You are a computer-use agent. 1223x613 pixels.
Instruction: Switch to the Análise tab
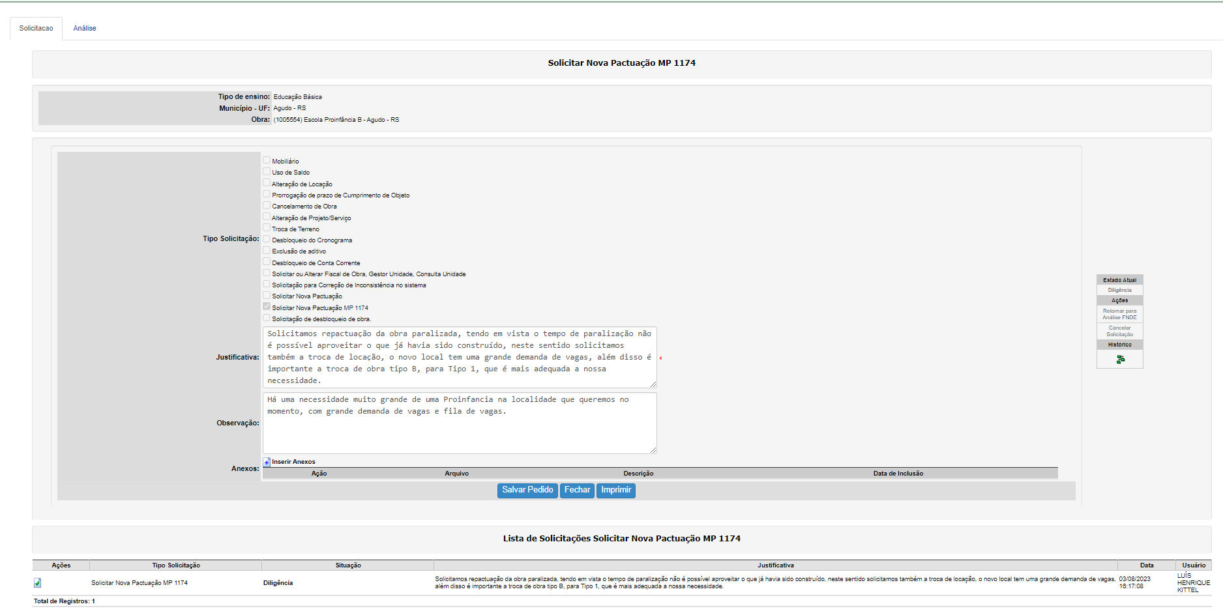(85, 29)
